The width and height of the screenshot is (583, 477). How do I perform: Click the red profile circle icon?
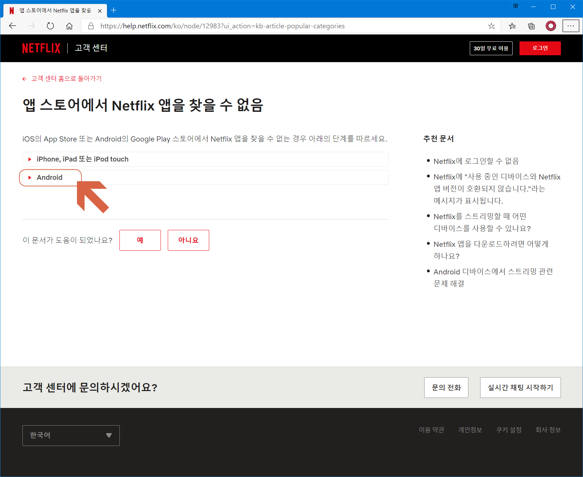click(x=551, y=26)
